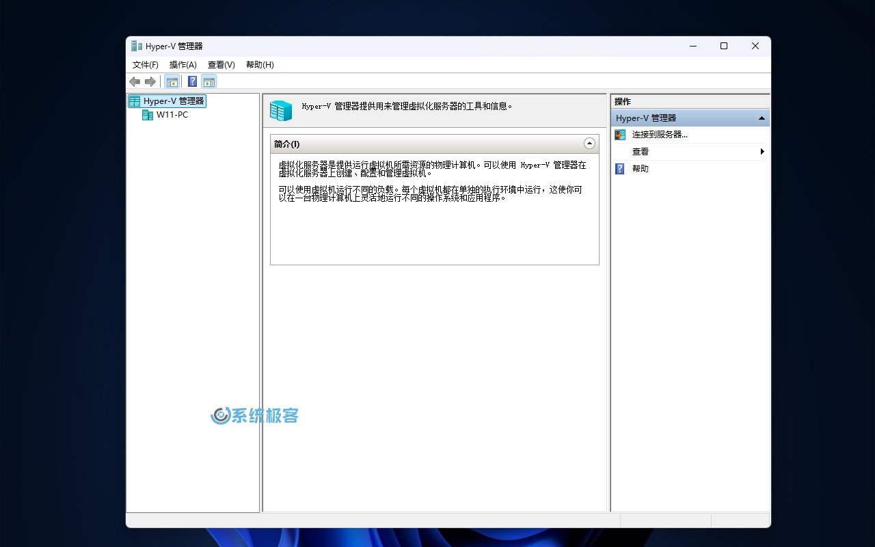This screenshot has width=875, height=547.
Task: Click the W11-PC server icon in tree
Action: tap(148, 115)
